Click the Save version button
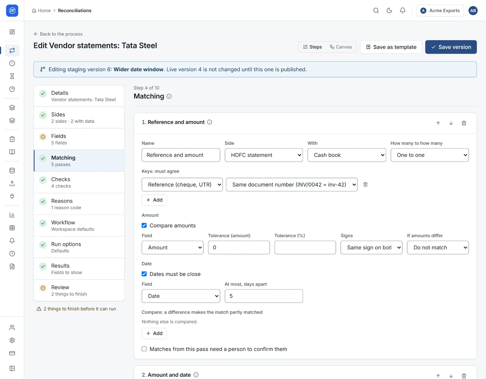Image resolution: width=486 pixels, height=379 pixels. coord(451,47)
